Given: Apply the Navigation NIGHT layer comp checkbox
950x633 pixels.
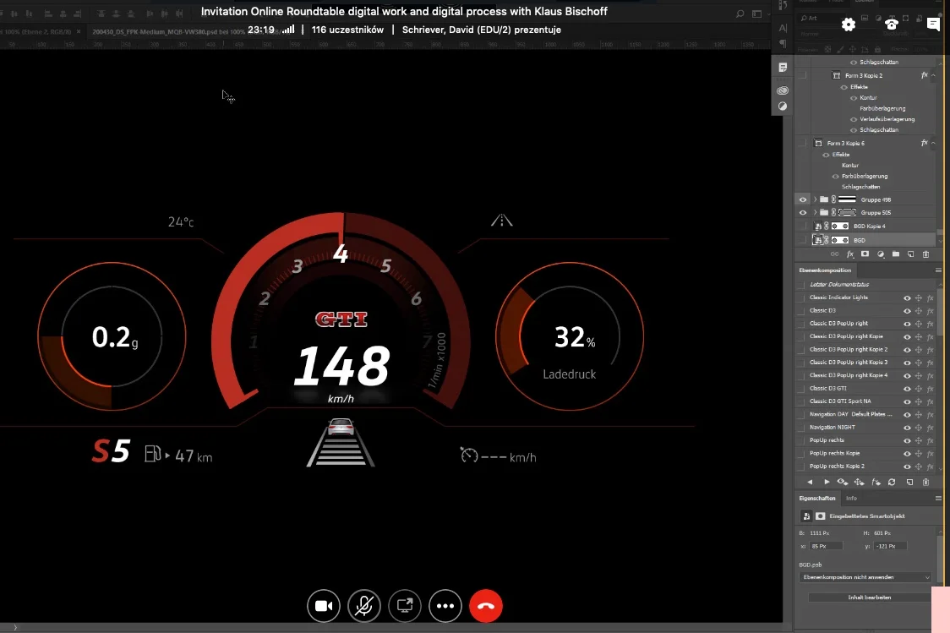Looking at the screenshot, I should pyautogui.click(x=802, y=427).
